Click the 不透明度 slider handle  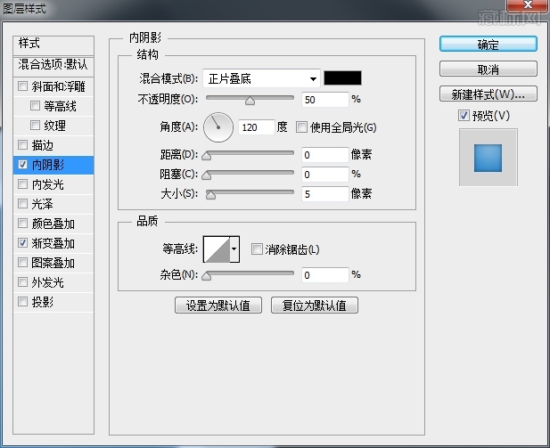pos(250,101)
